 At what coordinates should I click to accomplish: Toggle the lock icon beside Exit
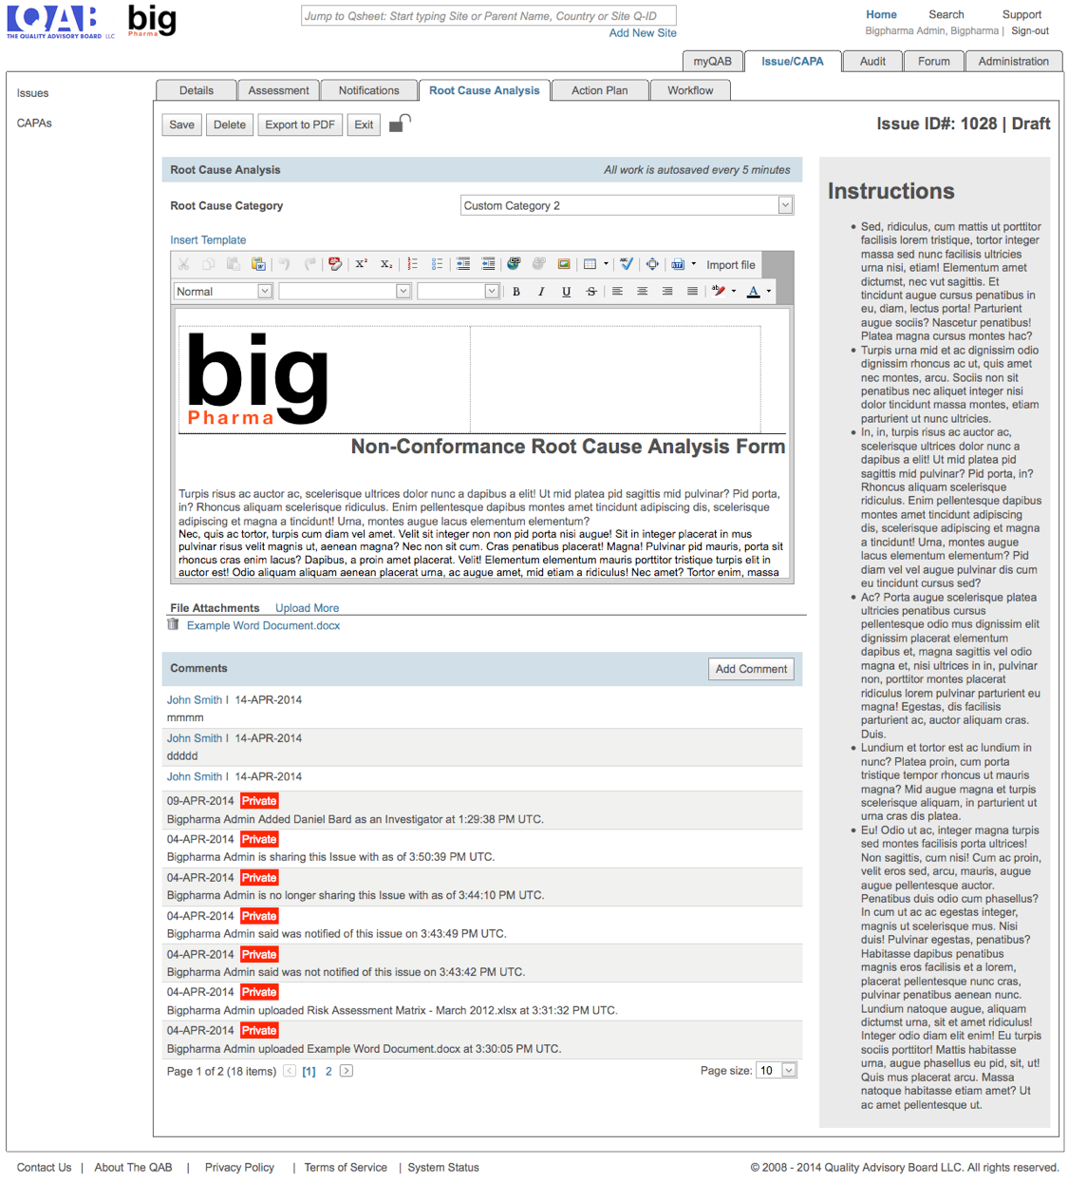click(400, 124)
